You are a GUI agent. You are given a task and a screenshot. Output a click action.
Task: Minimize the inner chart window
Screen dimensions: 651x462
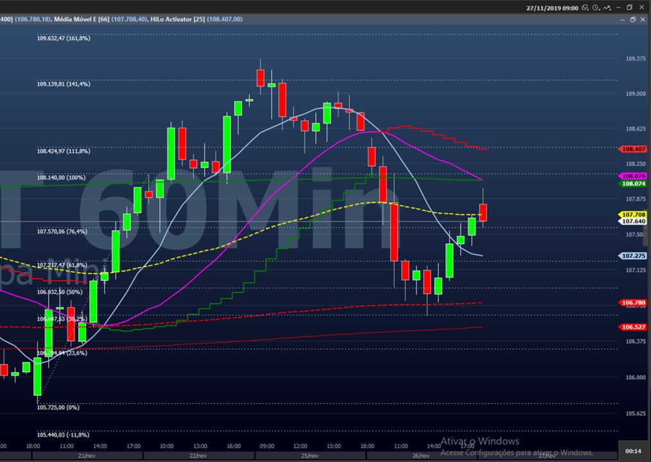[622, 19]
